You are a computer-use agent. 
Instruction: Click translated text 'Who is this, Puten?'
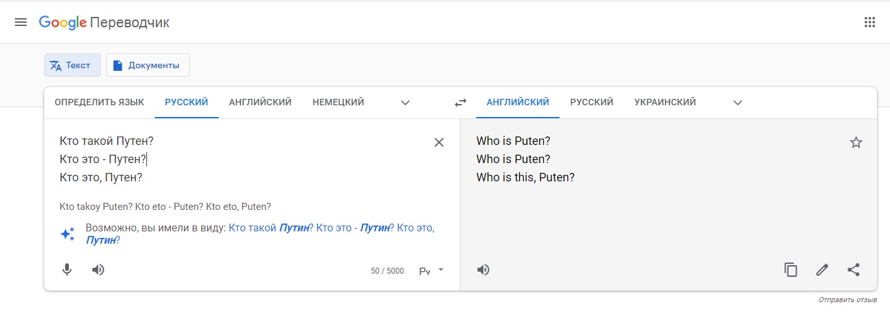[x=526, y=177]
